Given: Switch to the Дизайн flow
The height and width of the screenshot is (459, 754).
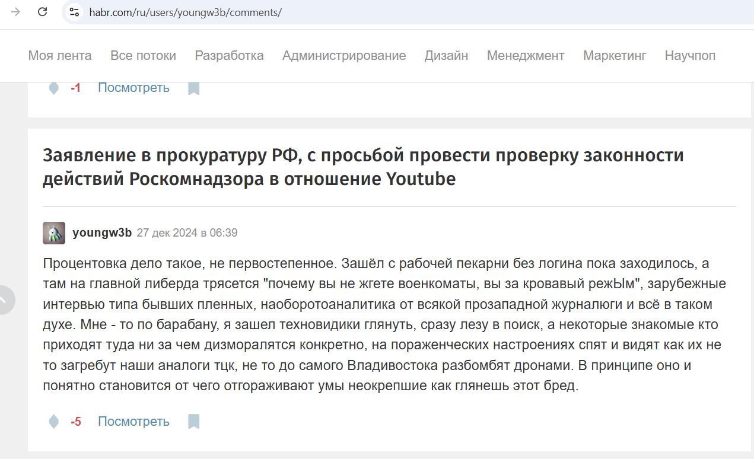Looking at the screenshot, I should tap(446, 56).
